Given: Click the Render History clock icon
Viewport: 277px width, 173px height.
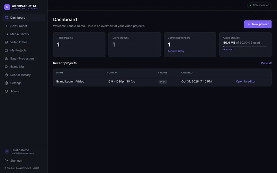Looking at the screenshot, I should pos(6,75).
